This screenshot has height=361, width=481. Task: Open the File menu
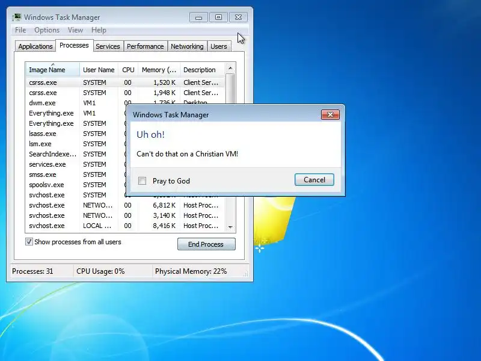pyautogui.click(x=20, y=30)
